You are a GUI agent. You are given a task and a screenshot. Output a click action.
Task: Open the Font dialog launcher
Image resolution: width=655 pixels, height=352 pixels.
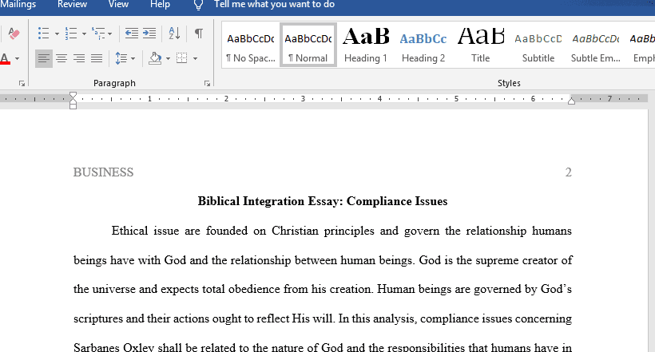[x=22, y=84]
